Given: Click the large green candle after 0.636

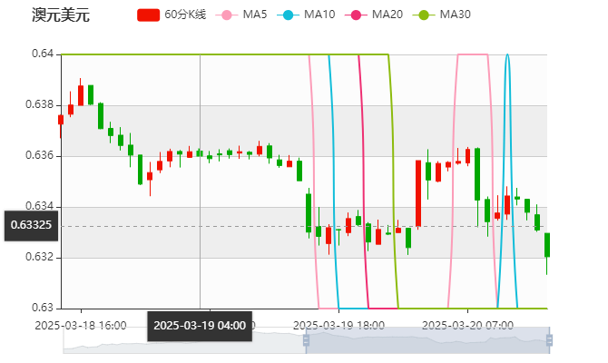Looking at the screenshot, I should (x=476, y=173).
